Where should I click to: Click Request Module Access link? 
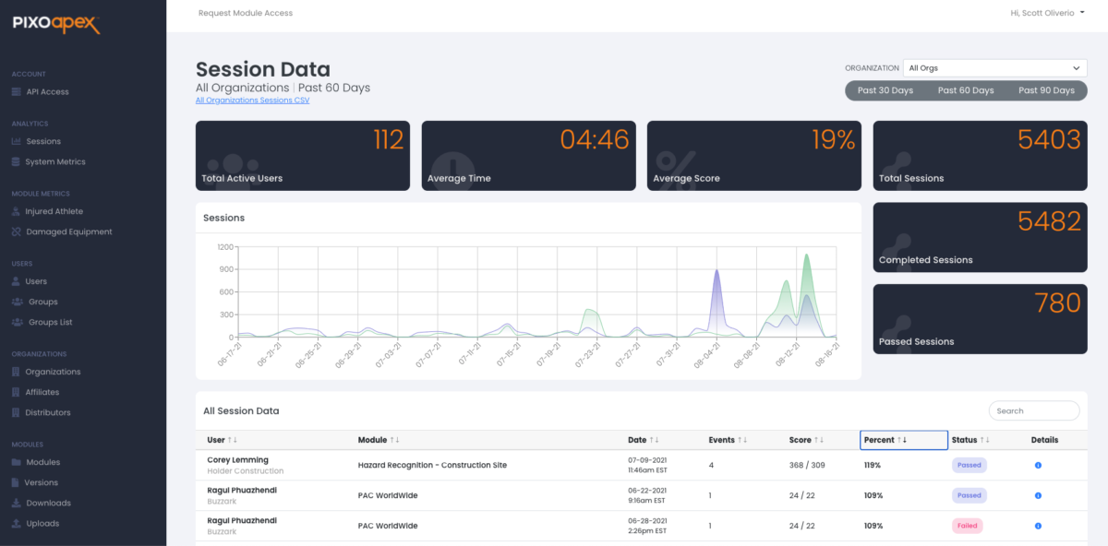246,13
